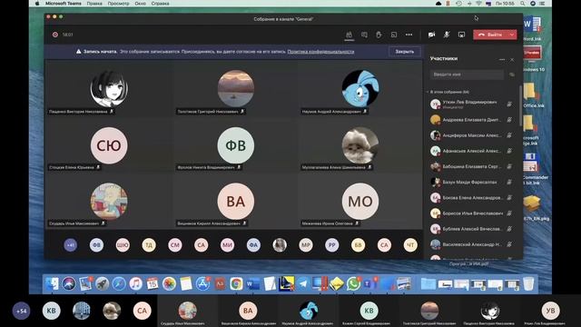
Task: Open WhatsApp from the Dock
Action: click(353, 284)
